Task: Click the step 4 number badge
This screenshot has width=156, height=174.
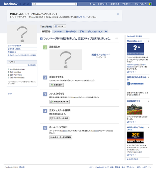Action: tap(45, 111)
